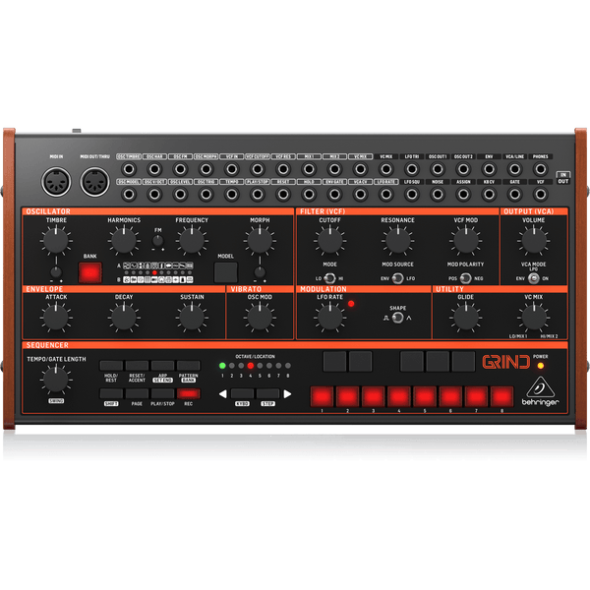The image size is (590, 590).
Task: Click the left arrow octave button
Action: (223, 394)
